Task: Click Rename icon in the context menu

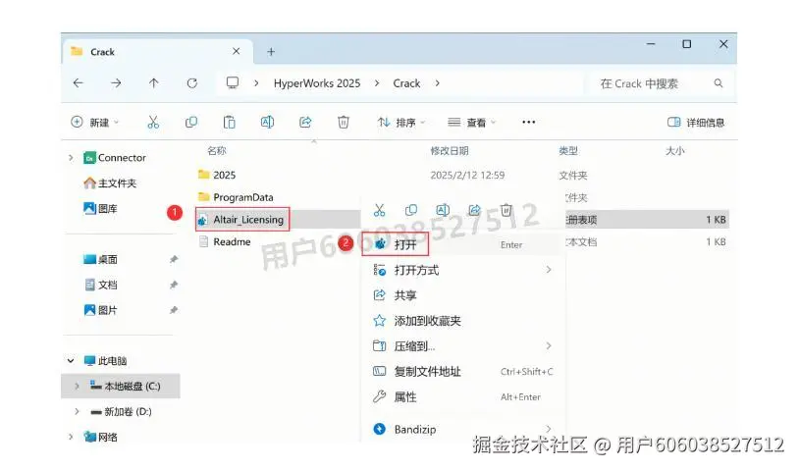Action: pos(443,210)
